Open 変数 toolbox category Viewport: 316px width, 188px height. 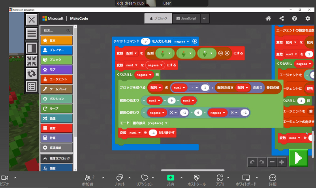pos(56,128)
